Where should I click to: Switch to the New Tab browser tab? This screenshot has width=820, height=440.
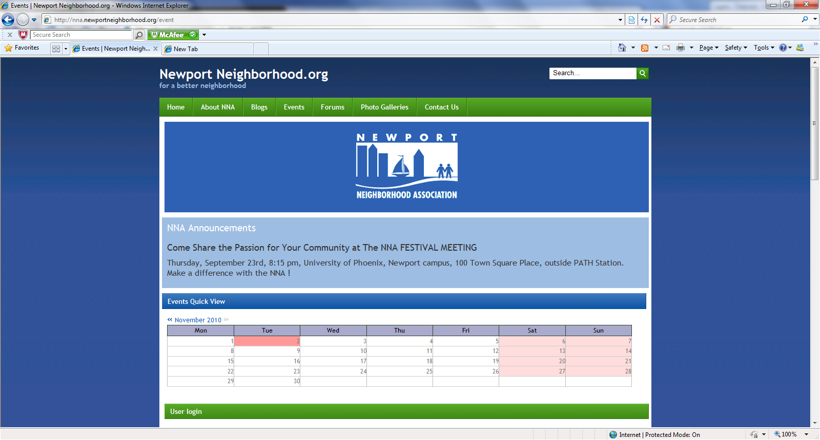(x=208, y=49)
